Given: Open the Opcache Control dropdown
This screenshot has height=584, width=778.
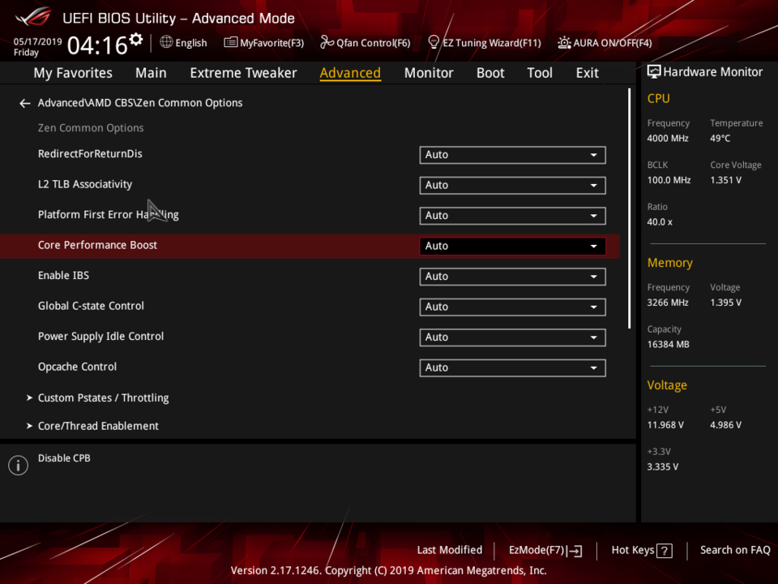Looking at the screenshot, I should [512, 368].
